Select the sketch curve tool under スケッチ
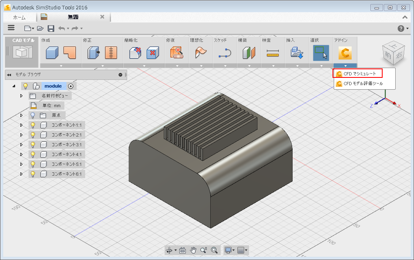 (x=225, y=53)
